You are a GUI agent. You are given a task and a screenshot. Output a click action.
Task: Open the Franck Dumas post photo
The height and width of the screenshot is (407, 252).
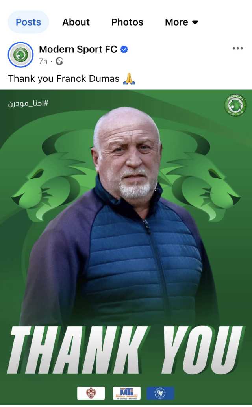(x=126, y=247)
